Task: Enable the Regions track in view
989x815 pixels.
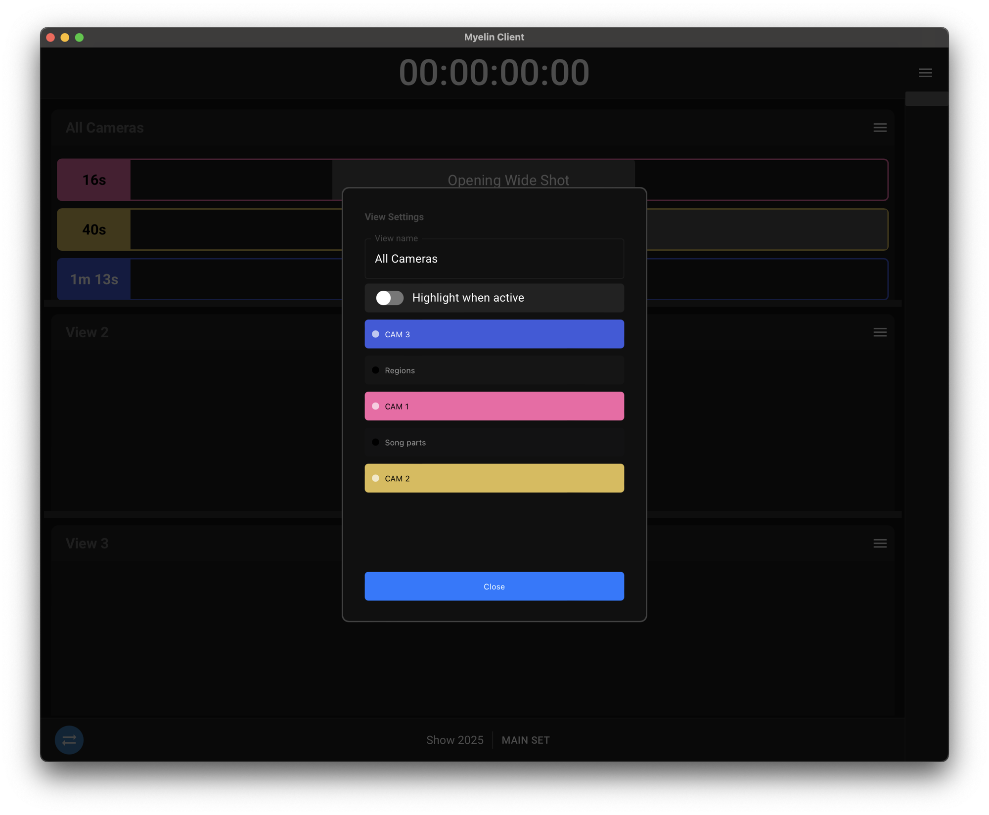Action: (494, 370)
